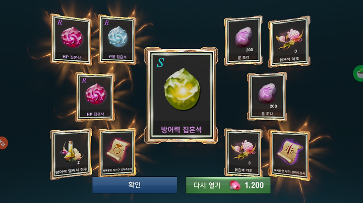Tap the green floating bowl icon
363x203 pixels.
[x=358, y=73]
